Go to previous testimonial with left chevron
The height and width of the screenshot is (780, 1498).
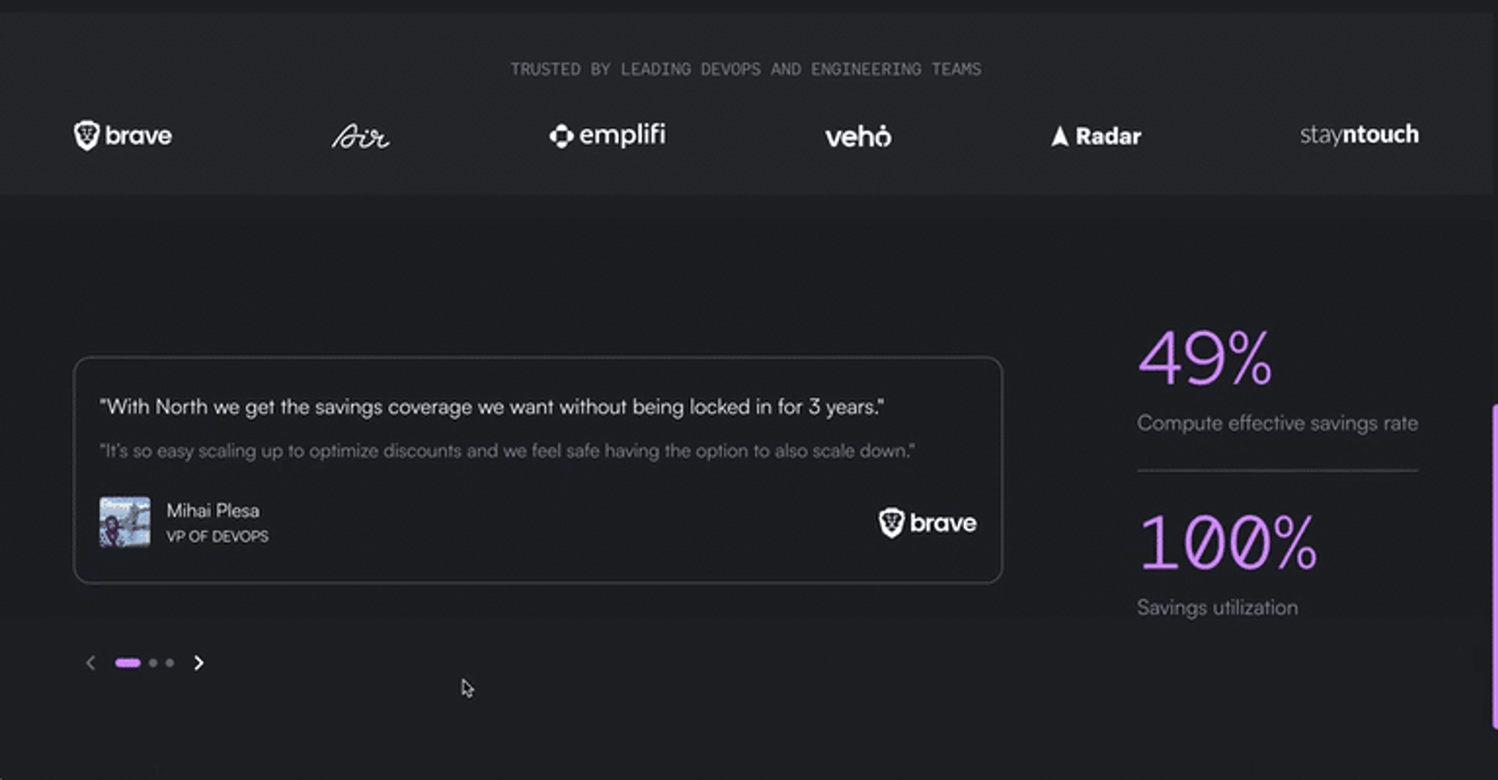[x=91, y=663]
